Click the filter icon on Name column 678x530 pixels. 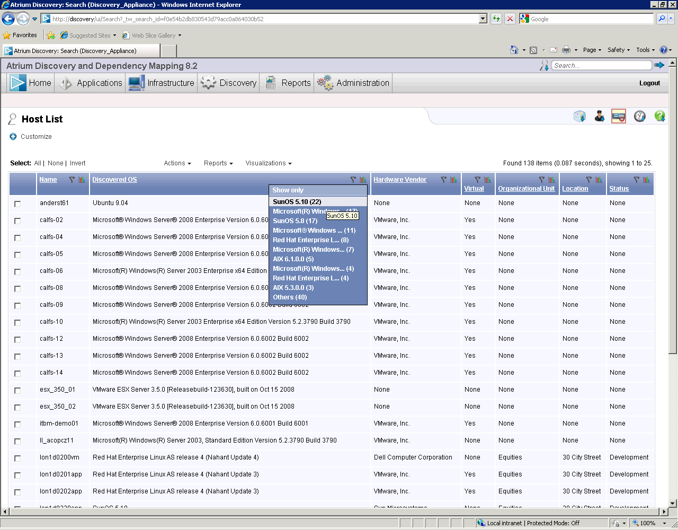pyautogui.click(x=72, y=180)
